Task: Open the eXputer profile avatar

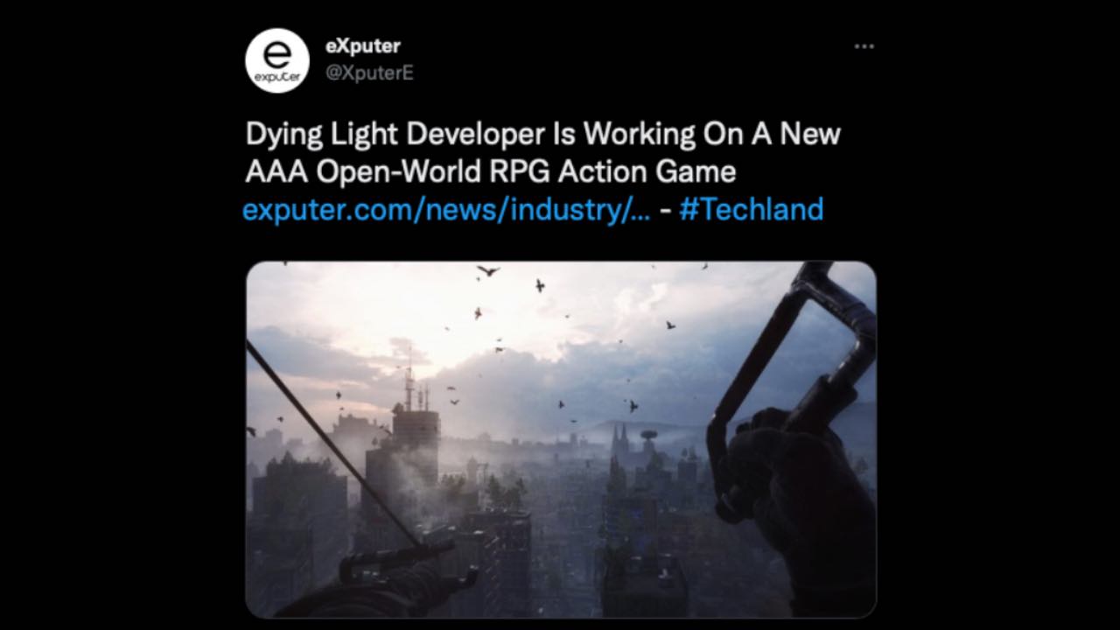Action: pos(276,60)
